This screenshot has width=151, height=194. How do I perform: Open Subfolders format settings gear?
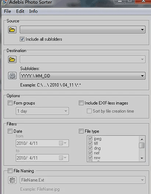point(12,76)
